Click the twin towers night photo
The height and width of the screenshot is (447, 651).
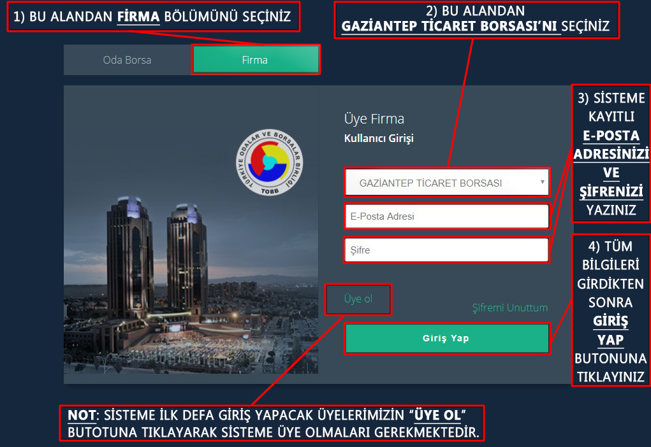[191, 230]
